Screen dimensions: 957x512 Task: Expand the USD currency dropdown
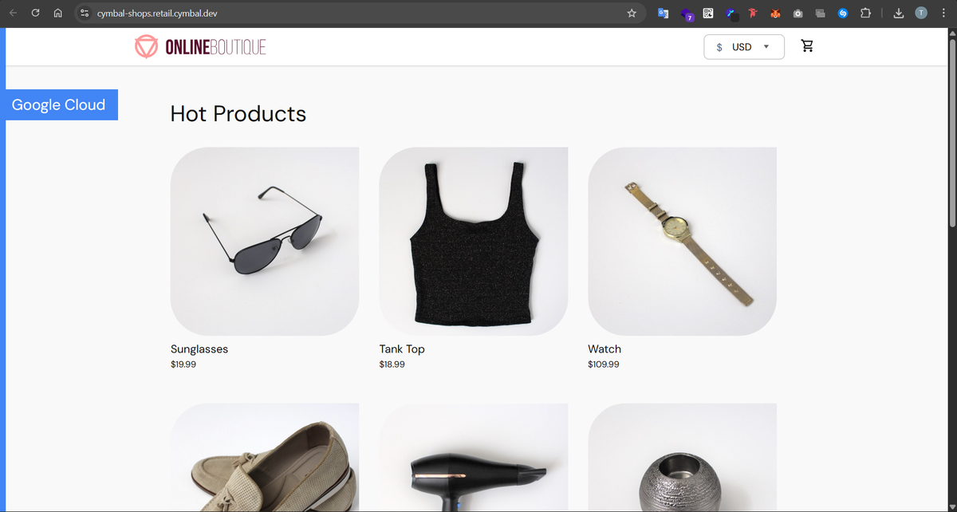(x=744, y=47)
